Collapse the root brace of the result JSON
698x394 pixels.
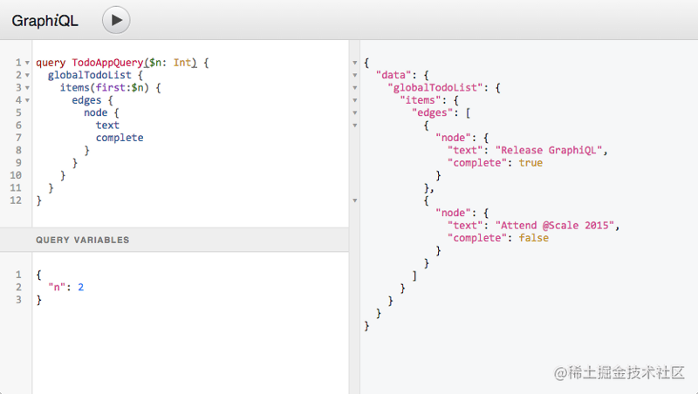[x=355, y=63]
